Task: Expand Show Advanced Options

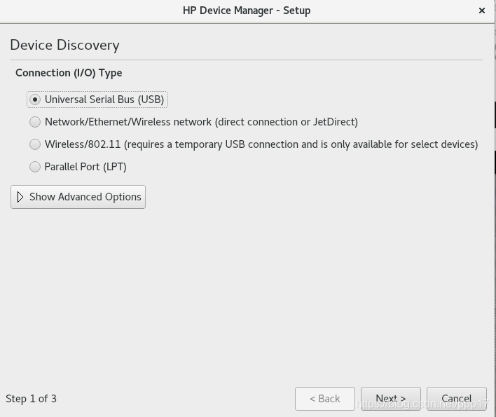Action: [x=78, y=197]
